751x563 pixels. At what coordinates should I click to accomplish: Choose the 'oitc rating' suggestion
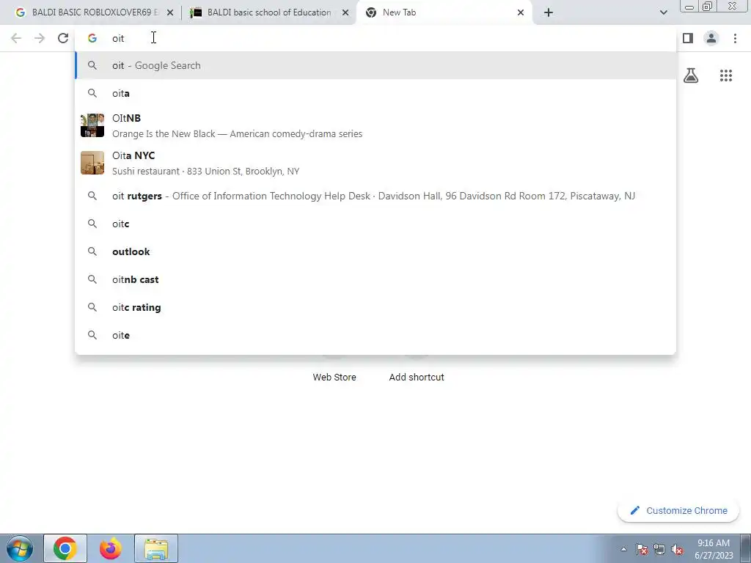[375, 307]
